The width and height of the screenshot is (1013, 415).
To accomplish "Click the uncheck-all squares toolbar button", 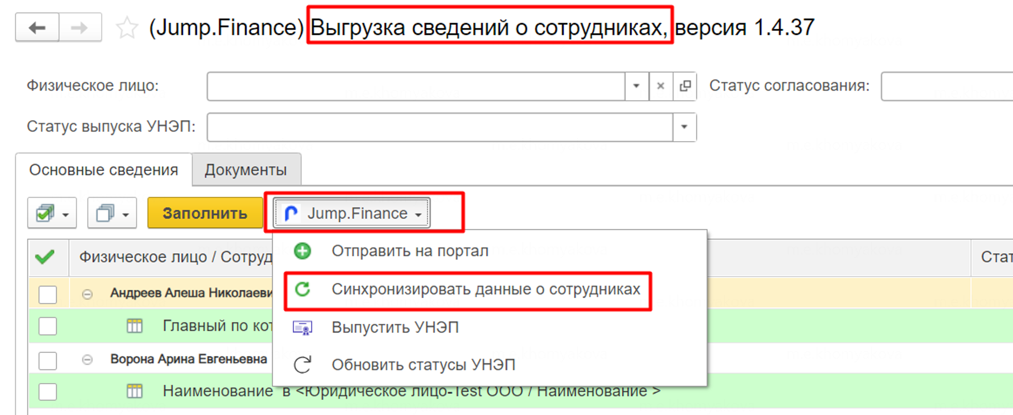I will pyautogui.click(x=111, y=213).
